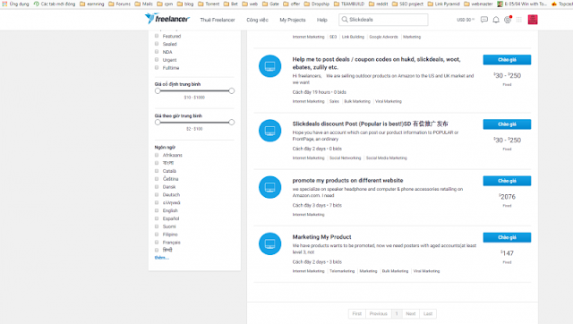Click the Telemarketing skill tag
Screen dimensions: 573x324
point(342,271)
